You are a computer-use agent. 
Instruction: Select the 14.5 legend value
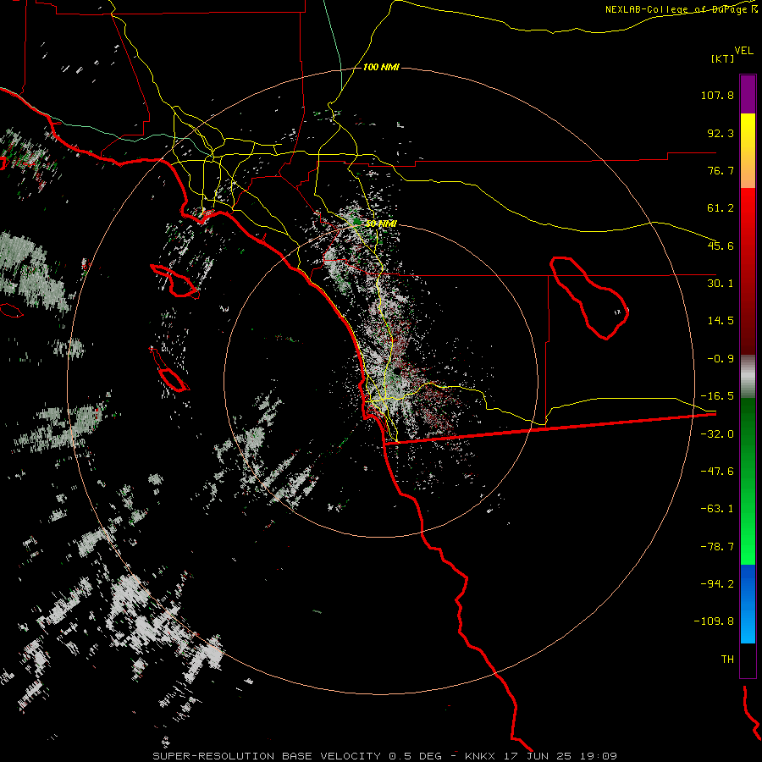tap(721, 321)
